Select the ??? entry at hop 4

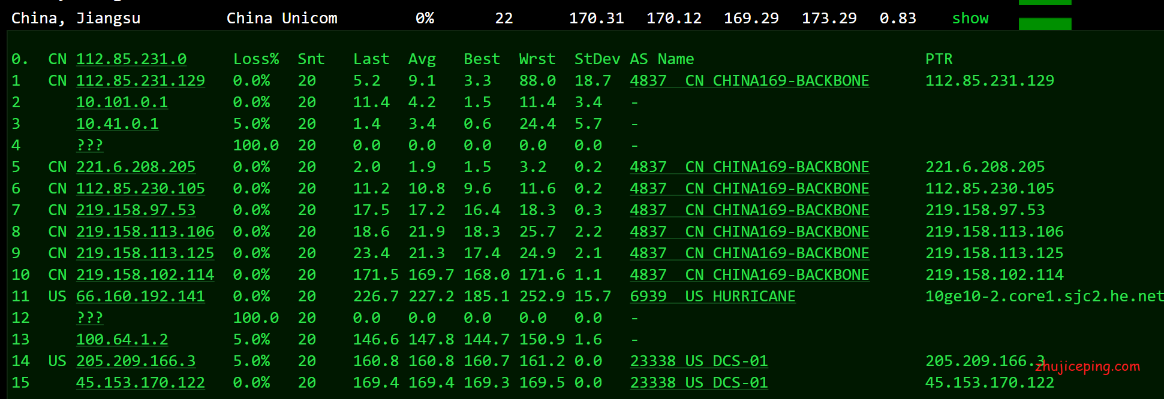[89, 146]
